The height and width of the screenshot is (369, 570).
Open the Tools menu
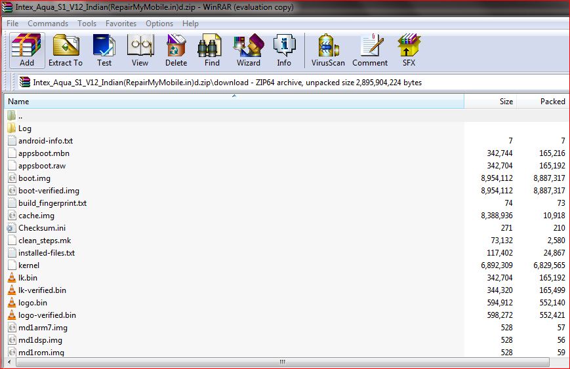(x=87, y=23)
